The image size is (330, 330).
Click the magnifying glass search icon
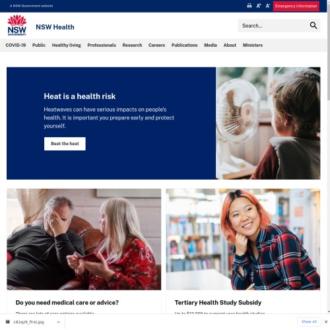pos(313,26)
